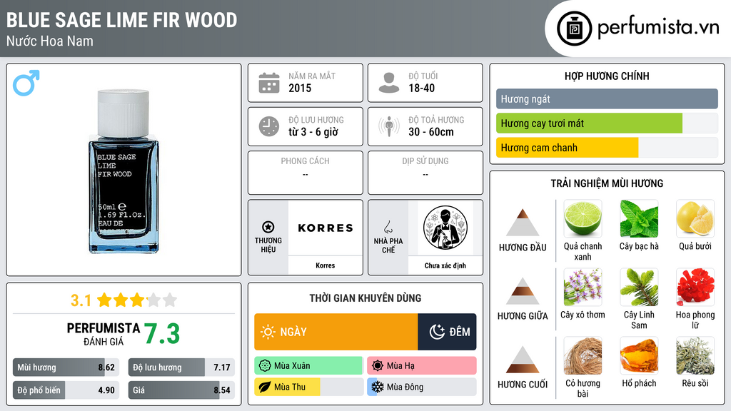This screenshot has width=731, height=411.
Task: Click the Trải nghiệm mùi hương heading
Action: click(x=607, y=183)
